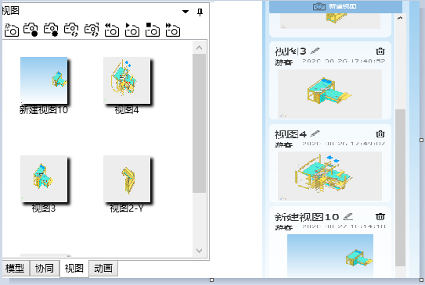Click the play animation camera icon
425x285 pixels.
132,30
